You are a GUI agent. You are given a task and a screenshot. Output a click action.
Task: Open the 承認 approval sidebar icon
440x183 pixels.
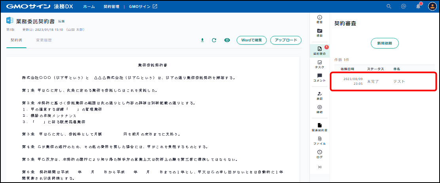click(319, 96)
